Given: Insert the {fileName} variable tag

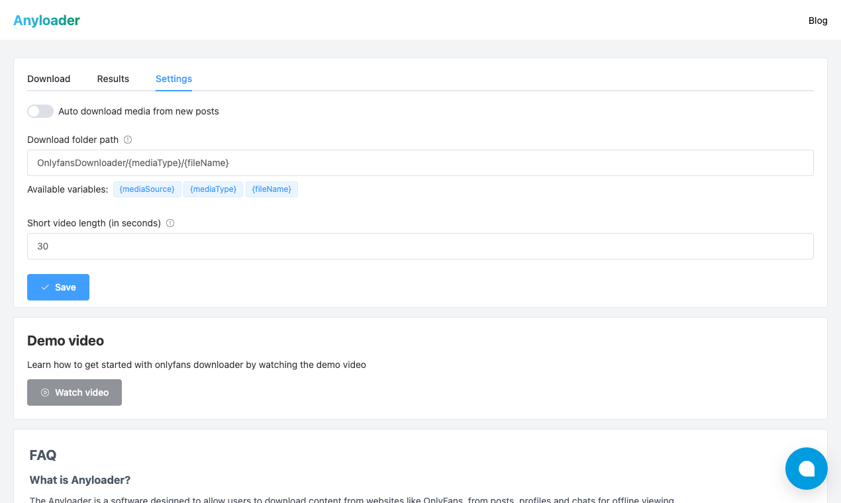Looking at the screenshot, I should pos(272,189).
